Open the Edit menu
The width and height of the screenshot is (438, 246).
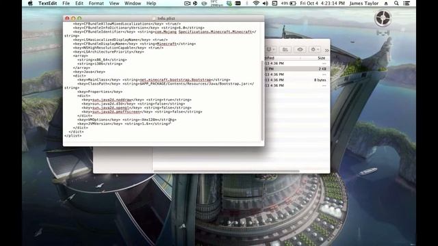(x=79, y=3)
